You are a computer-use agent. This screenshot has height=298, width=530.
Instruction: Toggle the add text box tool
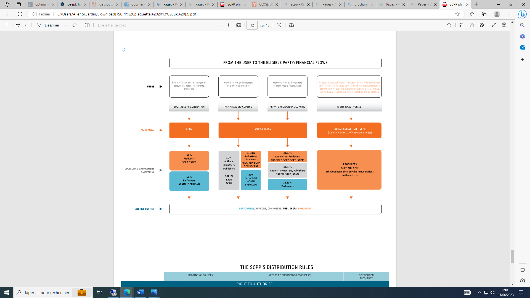point(87,25)
